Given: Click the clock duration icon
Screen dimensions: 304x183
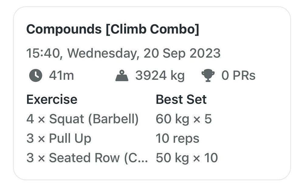Looking at the screenshot, I should click(x=36, y=75).
